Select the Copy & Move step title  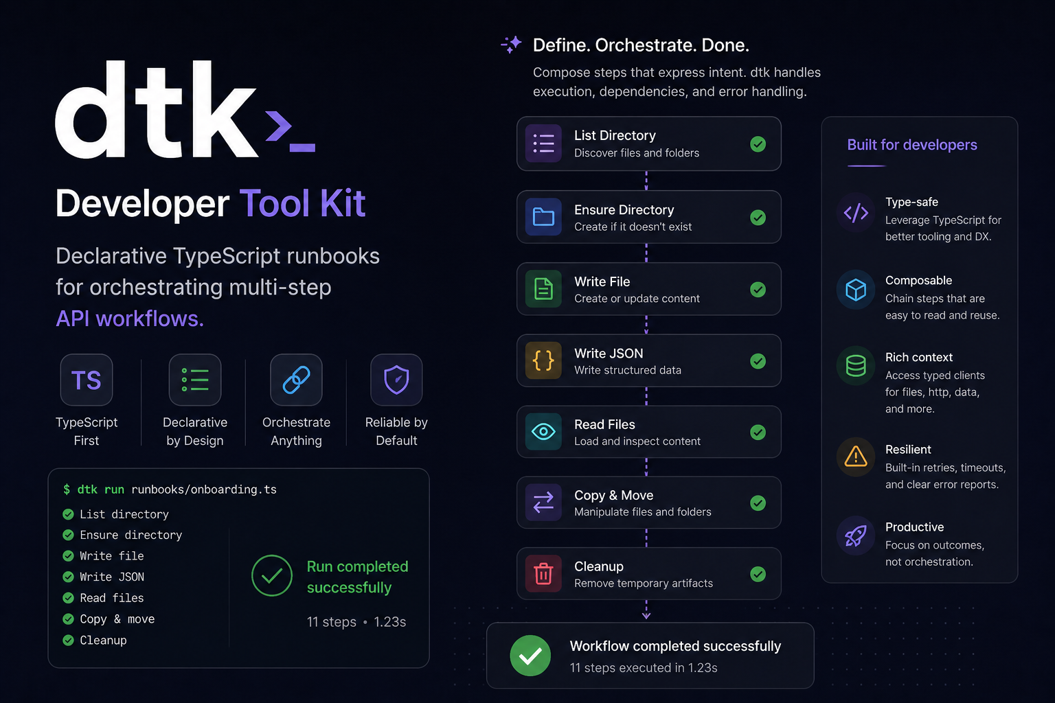pos(613,495)
